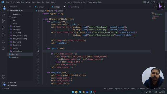Open Source Control view icon

click(3, 21)
